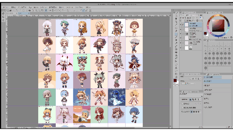Click the Undo arrow in the command bar

17,11
